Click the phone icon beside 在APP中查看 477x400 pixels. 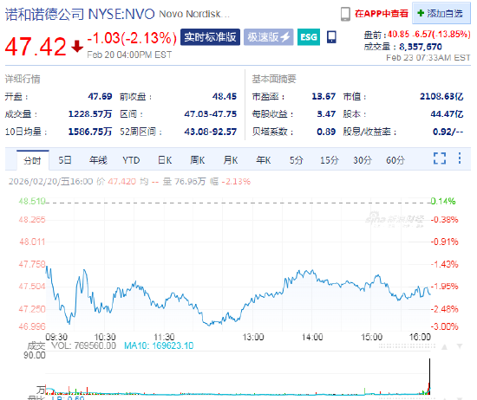[345, 14]
